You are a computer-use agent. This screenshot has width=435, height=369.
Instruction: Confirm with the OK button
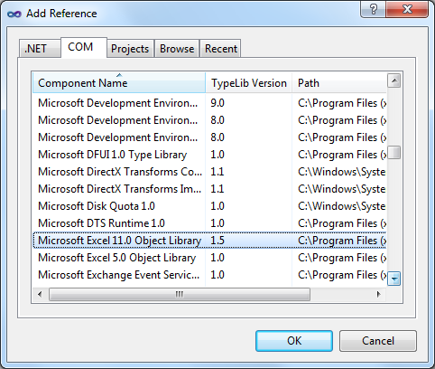point(294,341)
